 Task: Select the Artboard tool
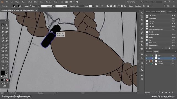tap(3, 65)
